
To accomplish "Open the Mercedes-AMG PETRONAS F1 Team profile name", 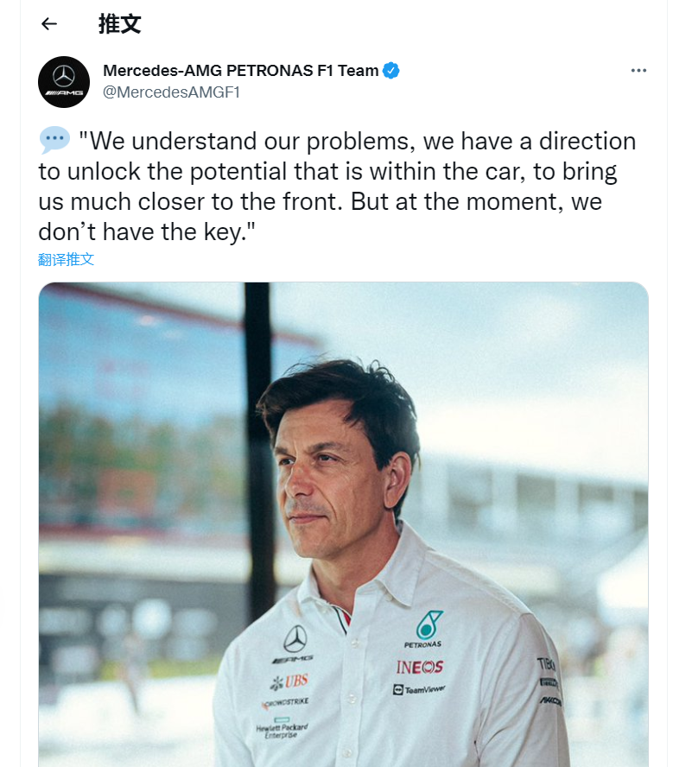I will pos(240,71).
